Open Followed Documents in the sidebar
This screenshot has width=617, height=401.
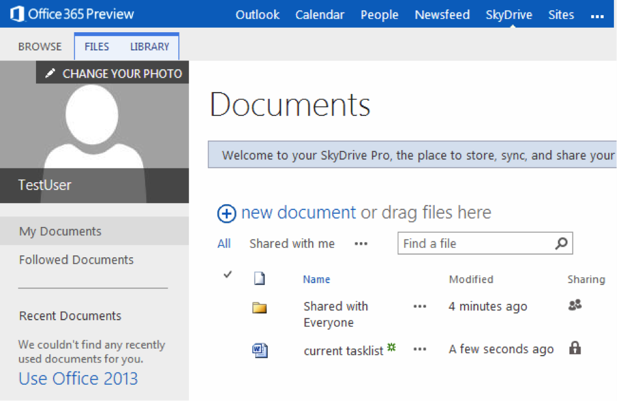click(76, 260)
